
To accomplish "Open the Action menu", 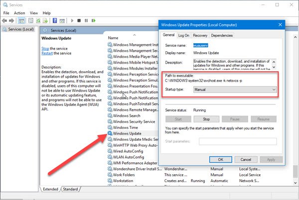I will pos(19,13).
